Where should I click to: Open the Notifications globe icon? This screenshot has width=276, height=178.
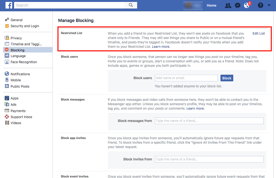pos(247,5)
